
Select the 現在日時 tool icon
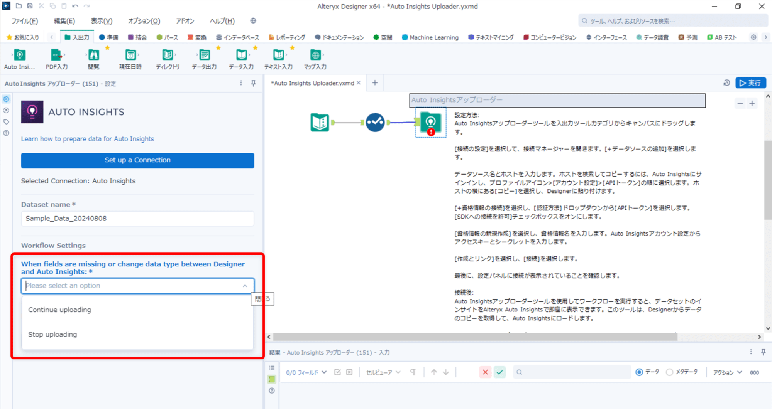click(x=130, y=56)
